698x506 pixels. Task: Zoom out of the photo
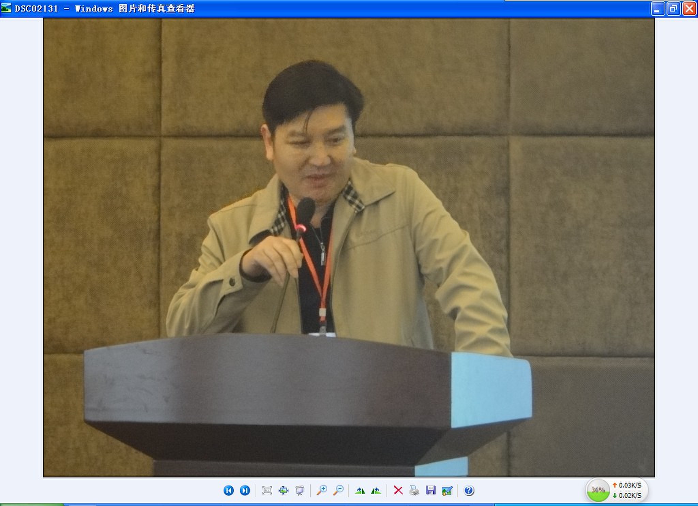coord(338,490)
